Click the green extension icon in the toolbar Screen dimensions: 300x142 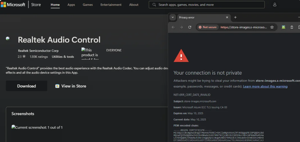coord(283,27)
